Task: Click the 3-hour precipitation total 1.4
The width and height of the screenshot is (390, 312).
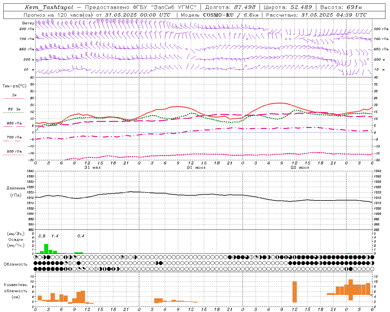Action: click(55, 236)
